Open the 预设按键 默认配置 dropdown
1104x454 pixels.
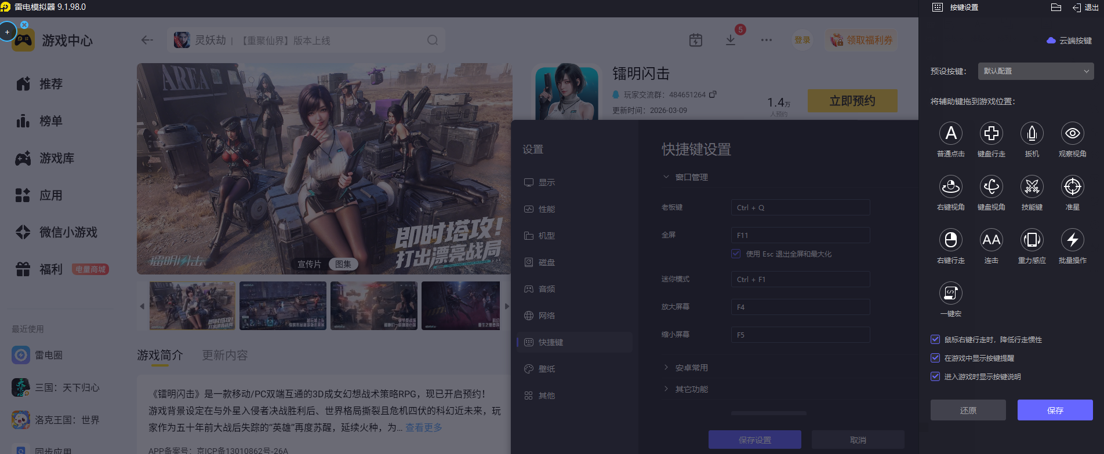click(1036, 71)
